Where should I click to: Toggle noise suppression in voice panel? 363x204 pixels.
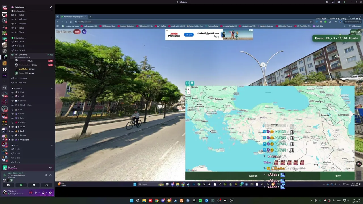(46, 175)
